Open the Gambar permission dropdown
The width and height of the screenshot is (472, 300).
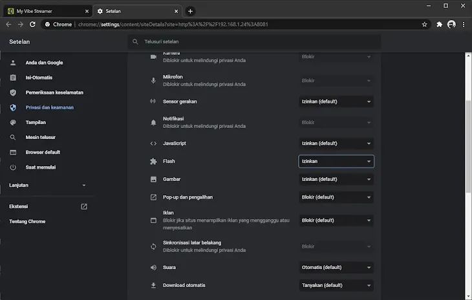coord(336,179)
